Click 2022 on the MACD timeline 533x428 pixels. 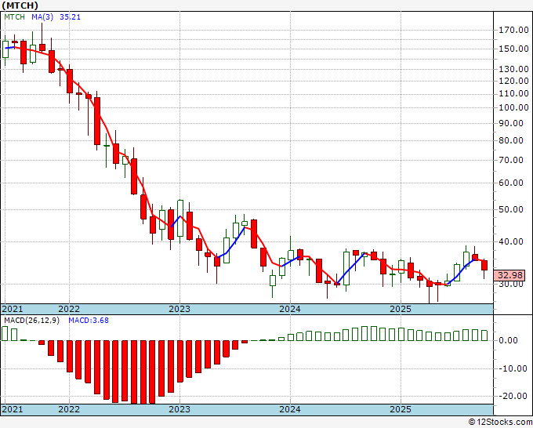coord(69,409)
